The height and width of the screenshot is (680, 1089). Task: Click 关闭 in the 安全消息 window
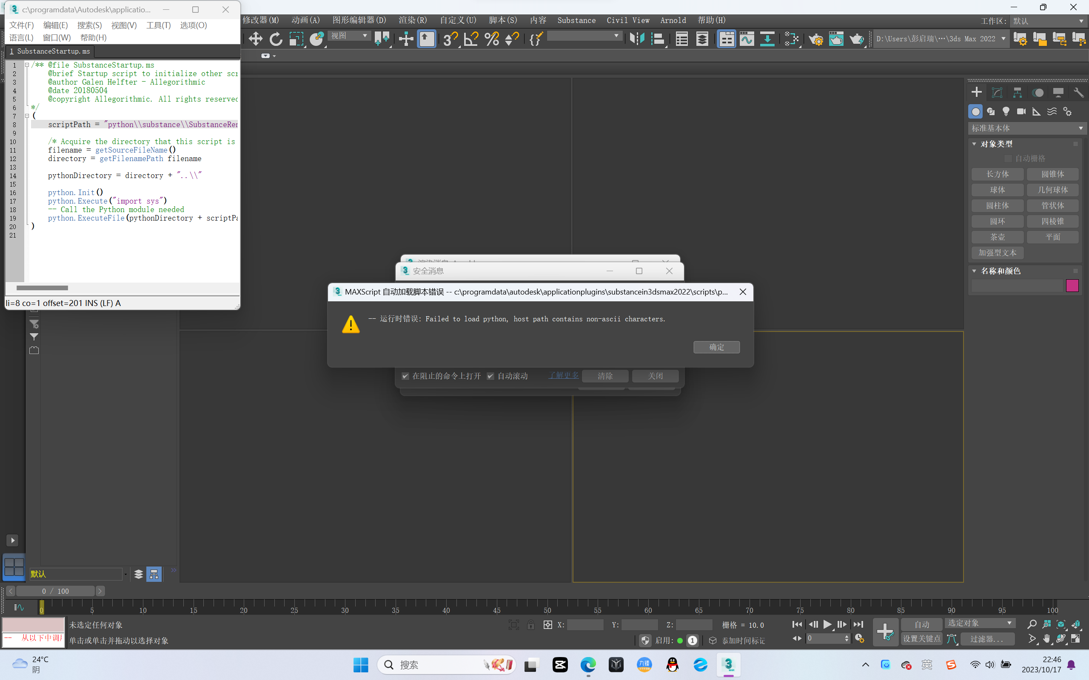[x=655, y=376]
